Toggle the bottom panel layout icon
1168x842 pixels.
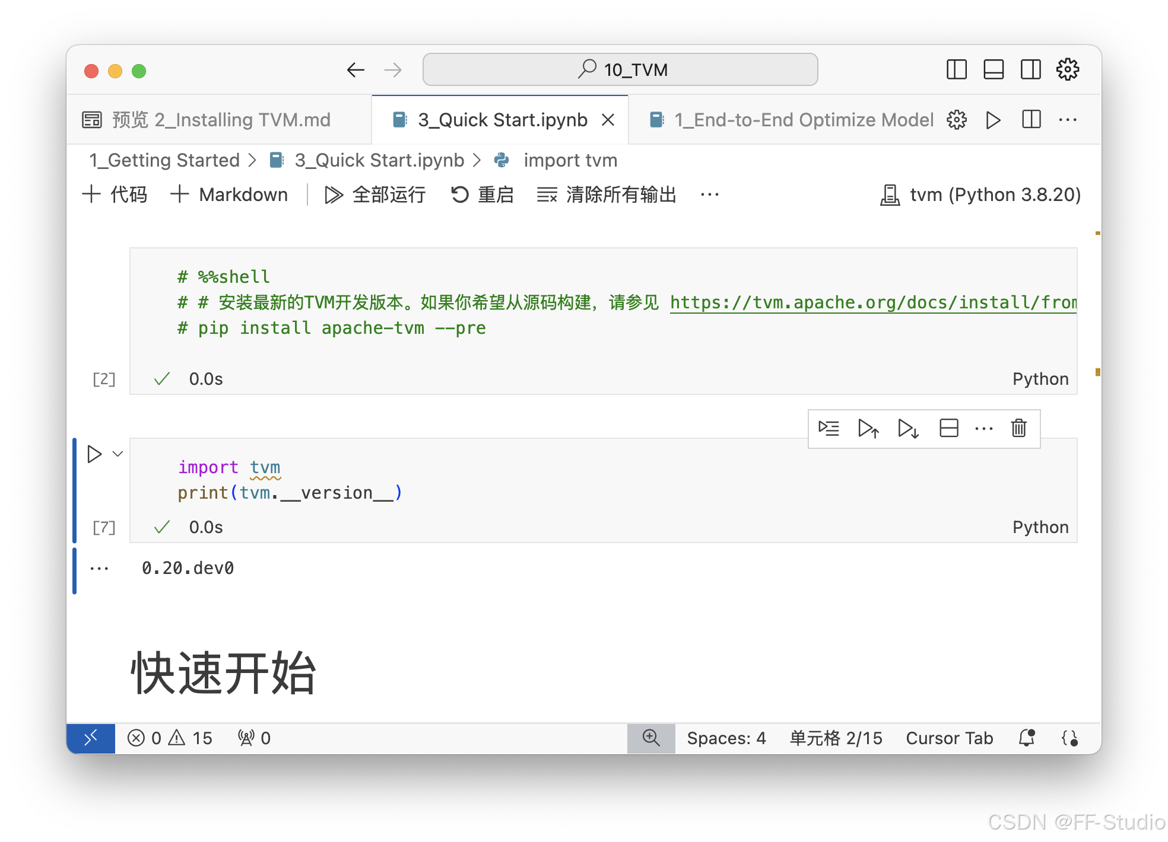coord(994,69)
